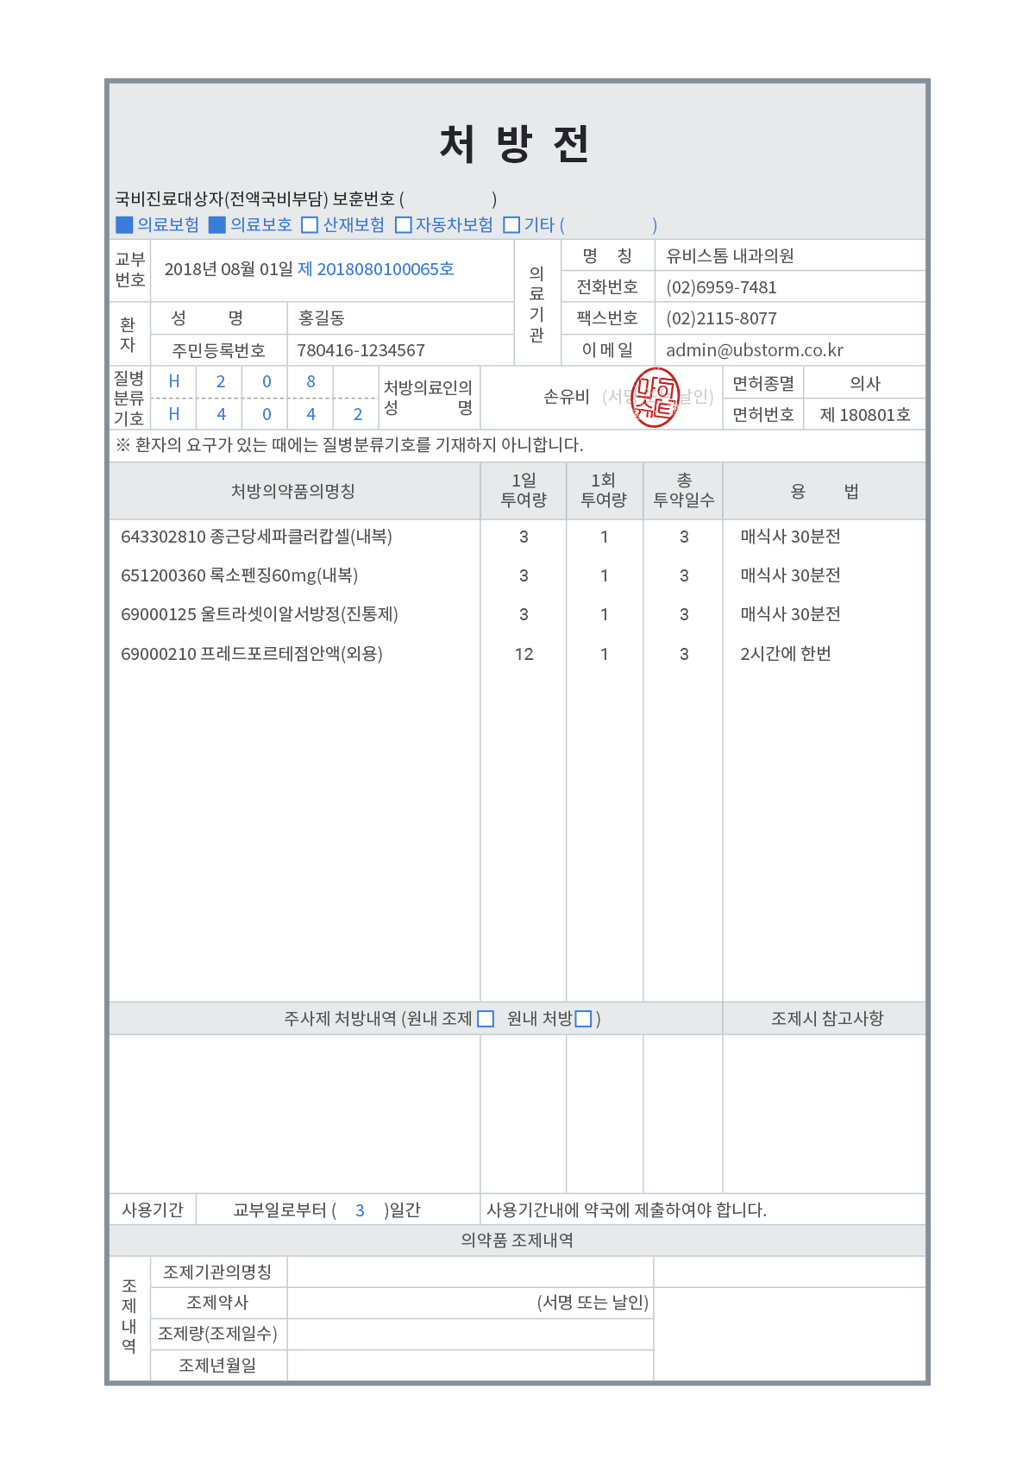Click the 조제년월일 field

(x=470, y=1366)
